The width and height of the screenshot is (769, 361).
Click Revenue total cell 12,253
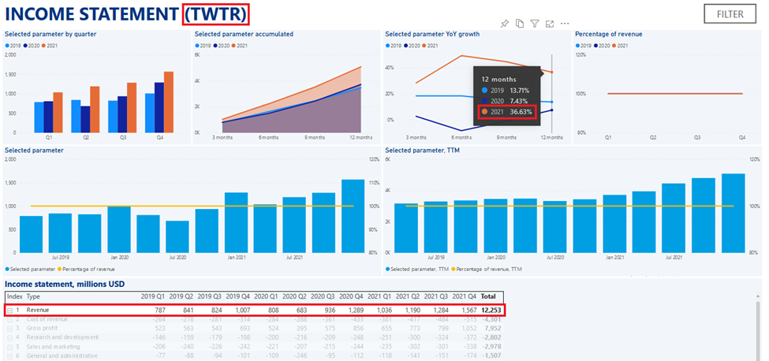[x=491, y=310]
